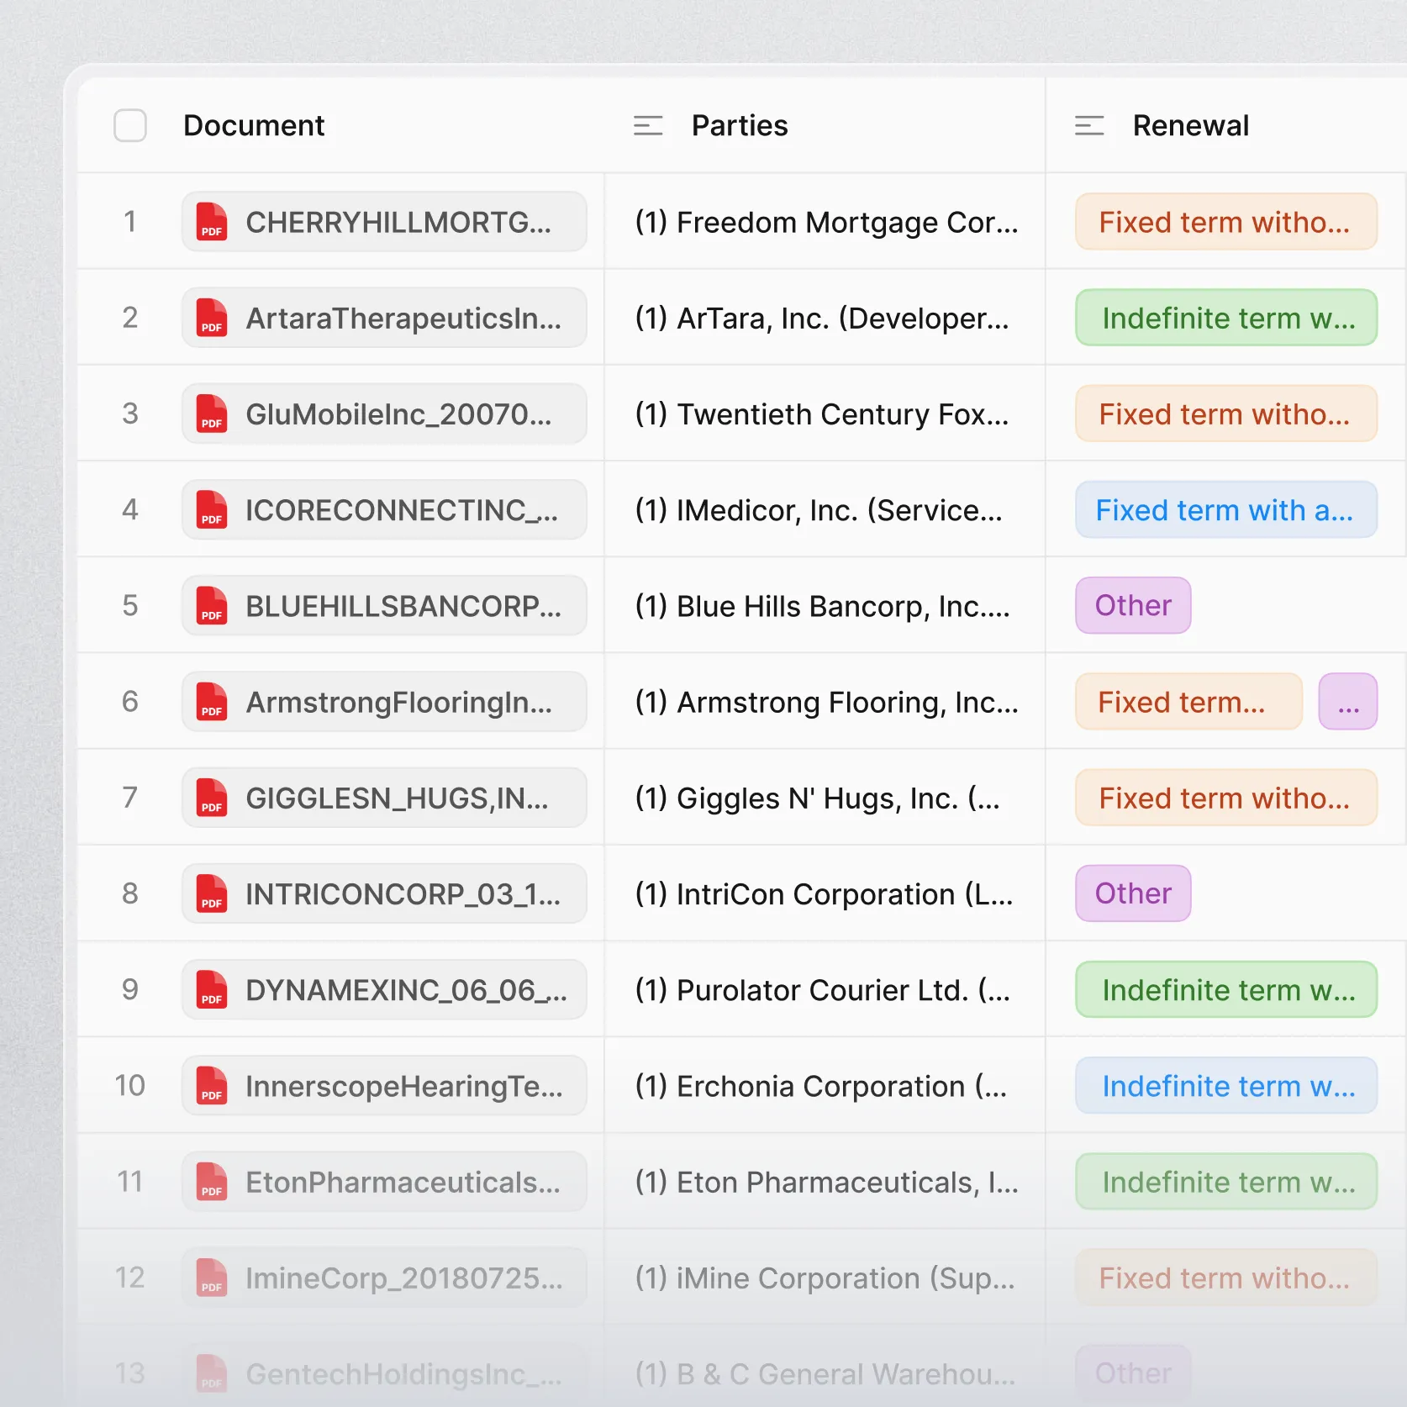
Task: Select the IntriCon Corporation parties cell
Action: (825, 893)
